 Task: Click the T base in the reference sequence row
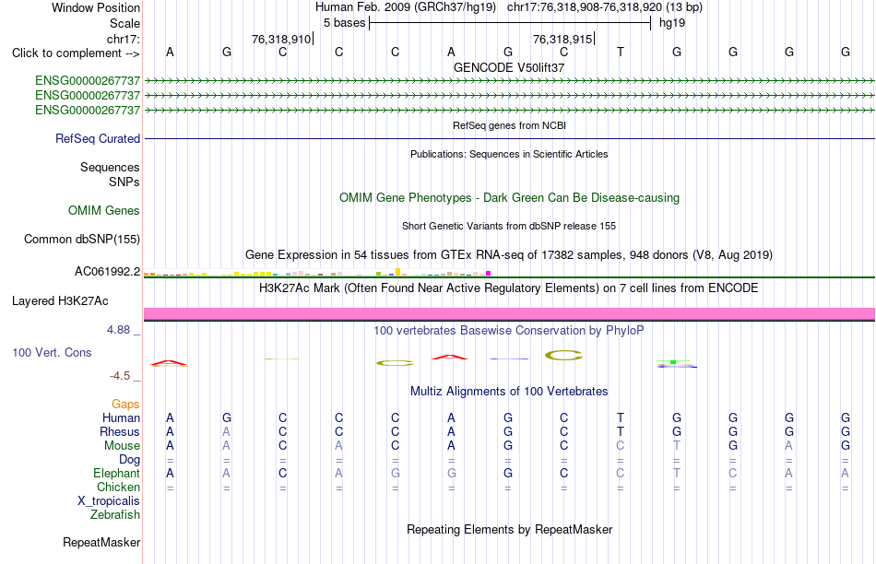[x=621, y=52]
